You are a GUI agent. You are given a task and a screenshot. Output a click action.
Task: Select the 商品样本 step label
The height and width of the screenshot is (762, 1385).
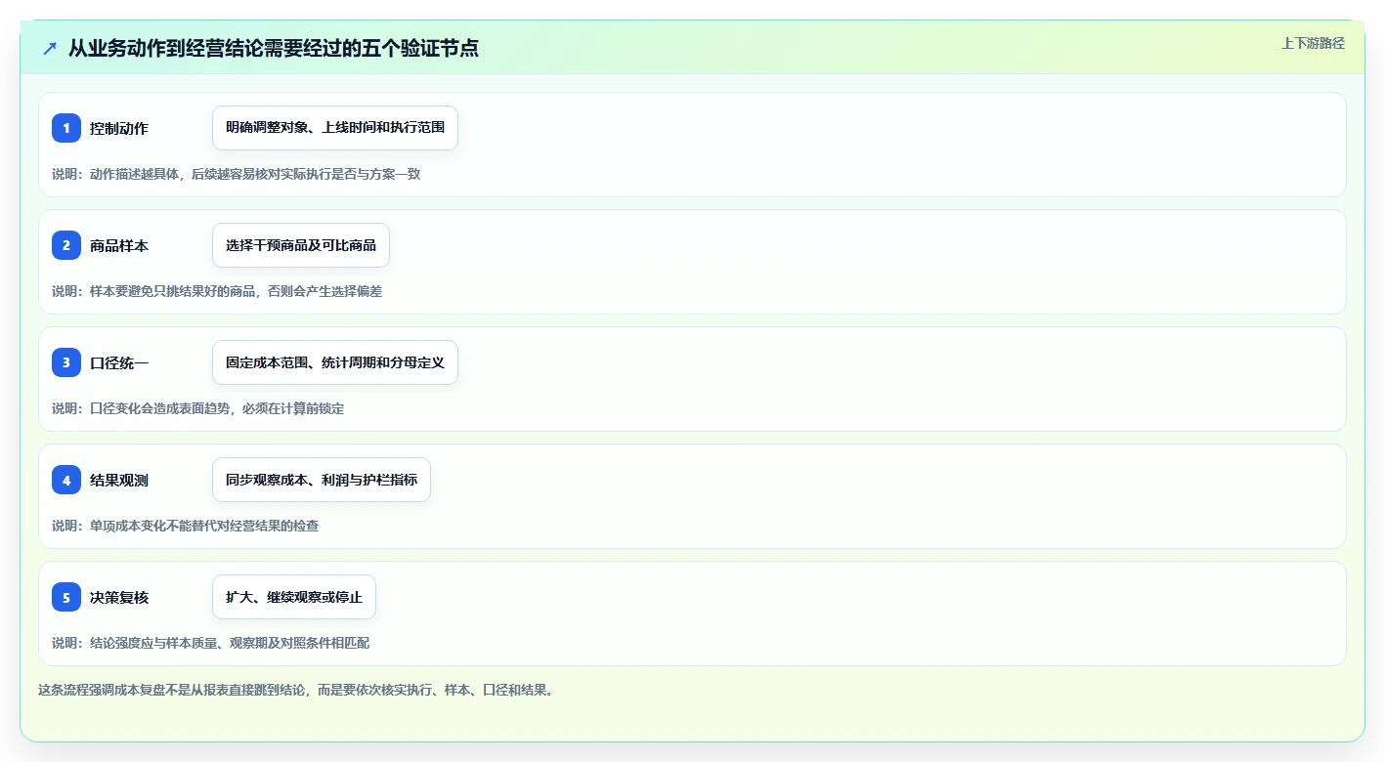[119, 246]
